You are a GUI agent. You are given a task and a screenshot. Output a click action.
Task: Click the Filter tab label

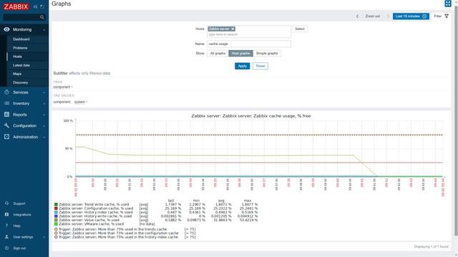coord(437,16)
